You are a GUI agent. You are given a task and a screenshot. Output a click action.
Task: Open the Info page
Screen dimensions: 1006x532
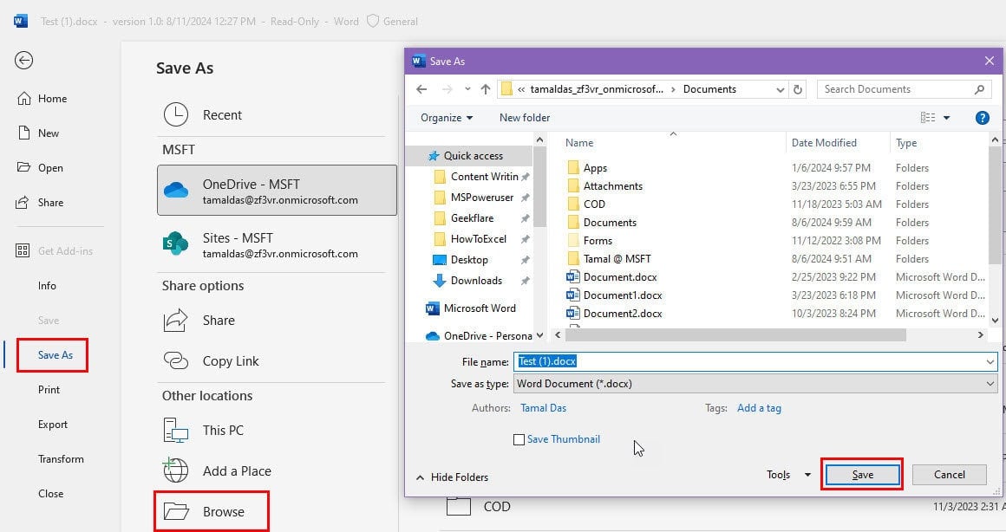pos(47,286)
